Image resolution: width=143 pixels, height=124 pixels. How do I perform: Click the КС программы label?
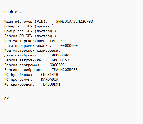coord(18,80)
